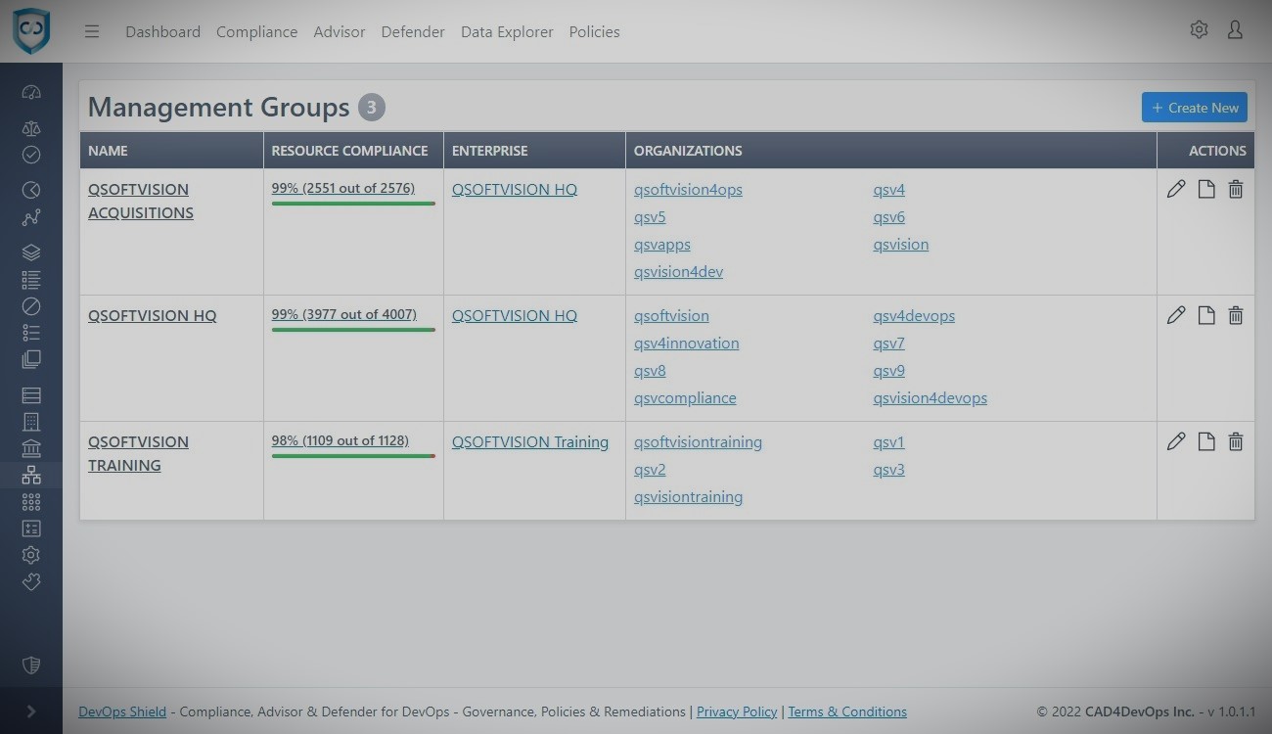The width and height of the screenshot is (1272, 734).
Task: Click the puzzle piece icon in sidebar
Action: (x=31, y=582)
